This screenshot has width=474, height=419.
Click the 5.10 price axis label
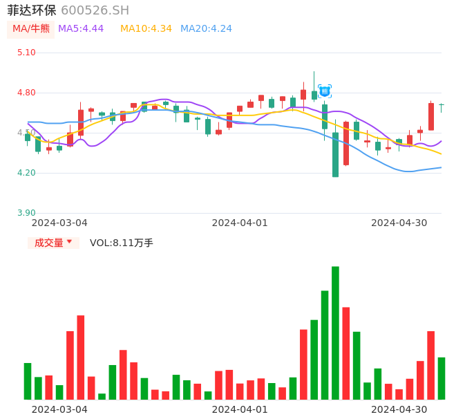click(26, 53)
